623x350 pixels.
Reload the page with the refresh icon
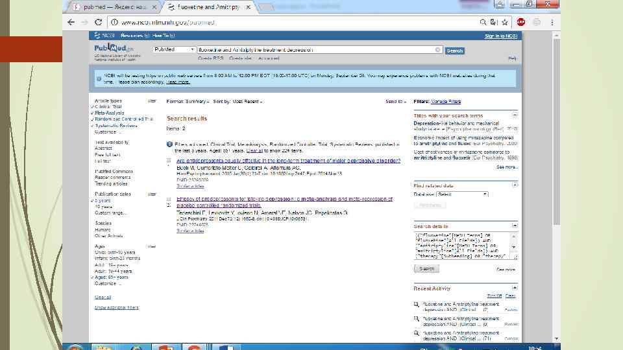(x=98, y=22)
